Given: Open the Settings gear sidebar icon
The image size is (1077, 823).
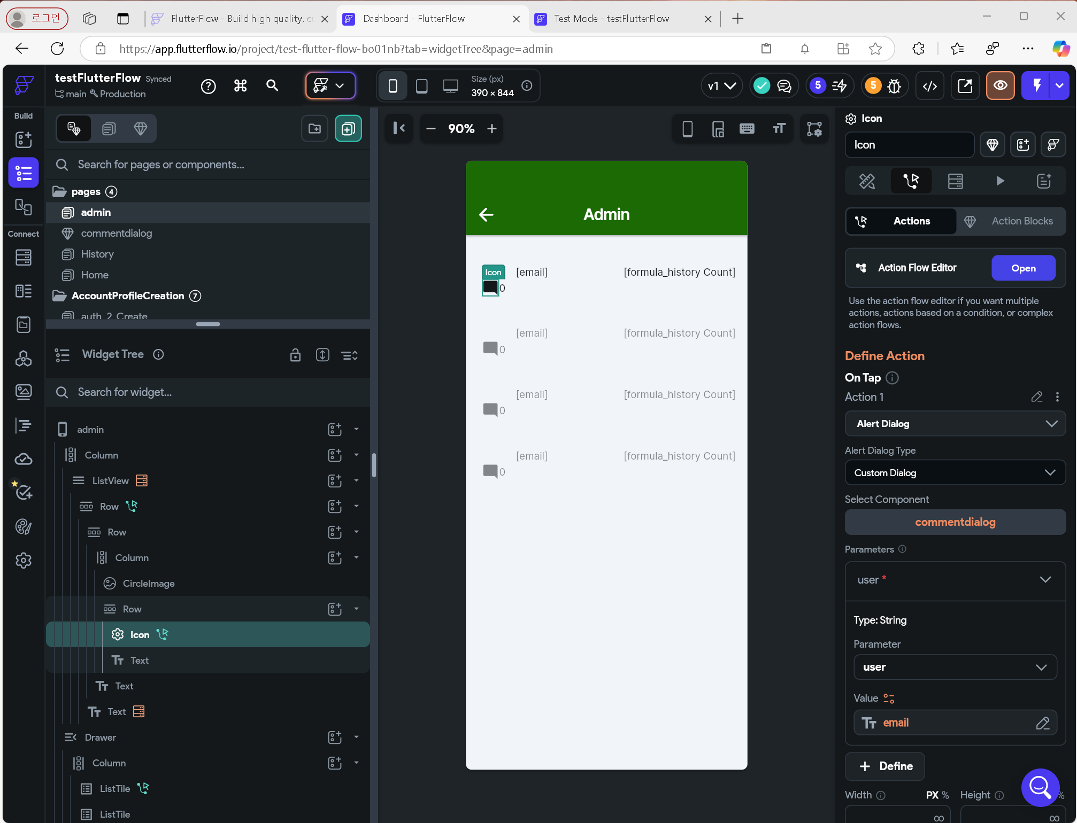Looking at the screenshot, I should [x=24, y=561].
